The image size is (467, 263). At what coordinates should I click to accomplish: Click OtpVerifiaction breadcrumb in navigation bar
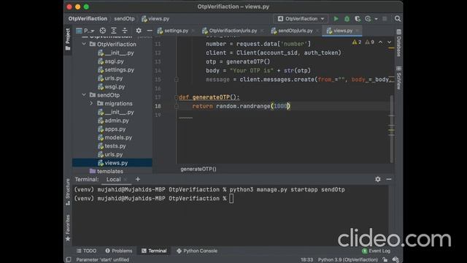[88, 18]
